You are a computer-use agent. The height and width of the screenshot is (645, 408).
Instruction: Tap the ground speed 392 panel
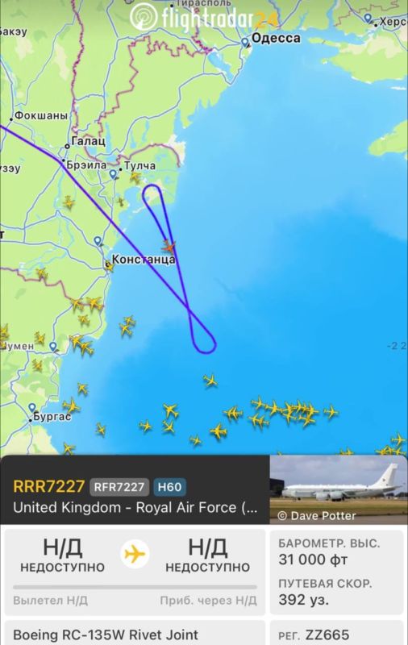pos(336,593)
